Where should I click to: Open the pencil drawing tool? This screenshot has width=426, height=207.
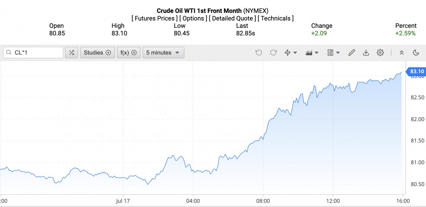pos(352,53)
